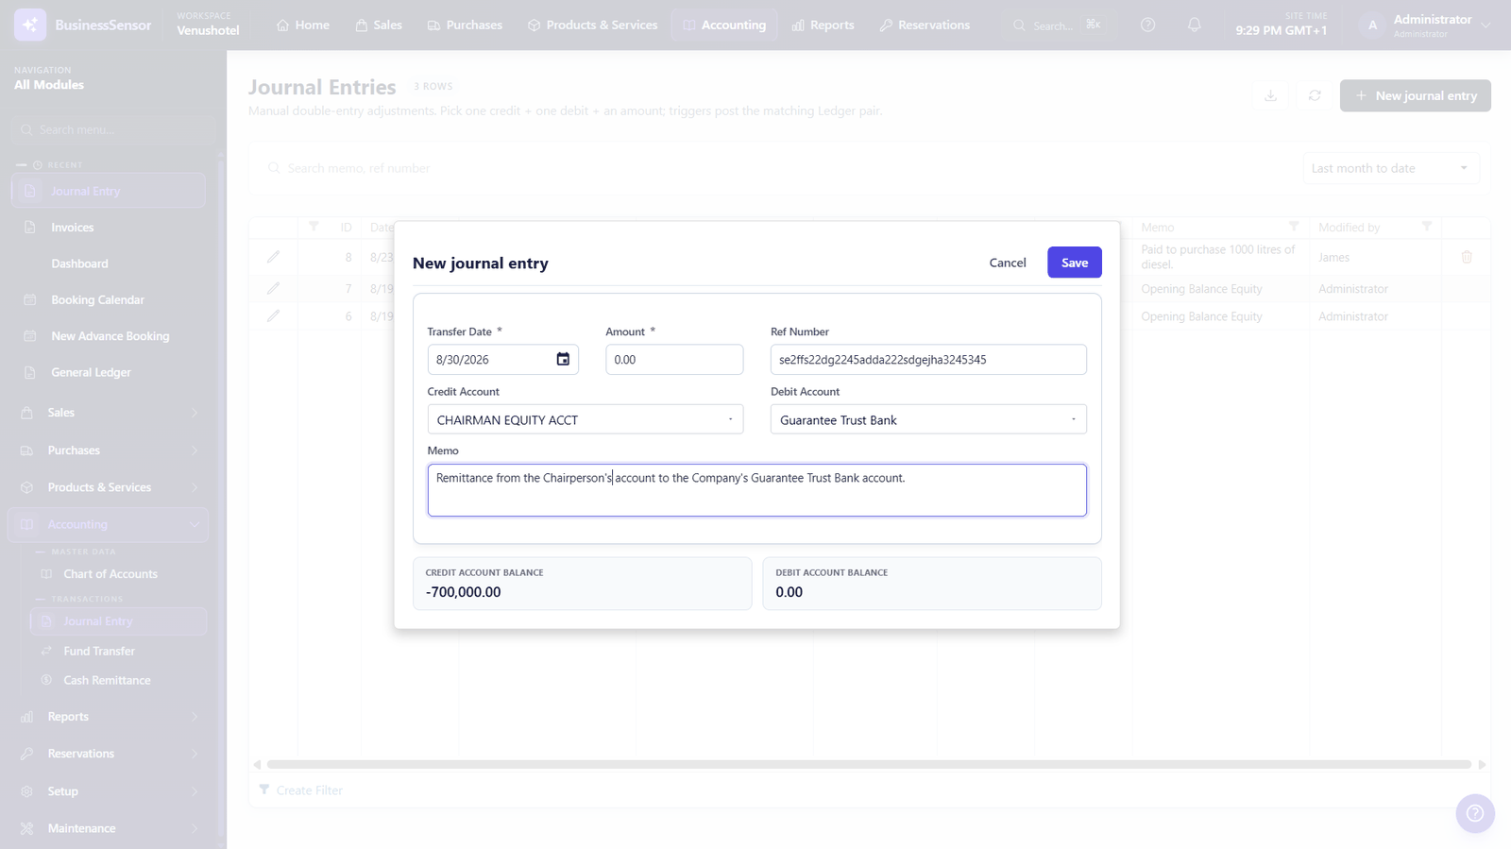The height and width of the screenshot is (849, 1511).
Task: Cancel the new journal entry dialog
Action: click(1008, 263)
